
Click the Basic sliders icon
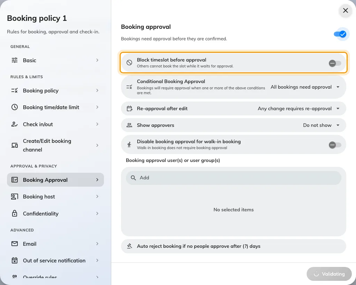click(15, 60)
